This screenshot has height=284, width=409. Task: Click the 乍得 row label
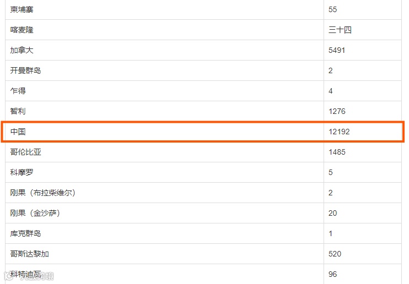click(x=18, y=91)
